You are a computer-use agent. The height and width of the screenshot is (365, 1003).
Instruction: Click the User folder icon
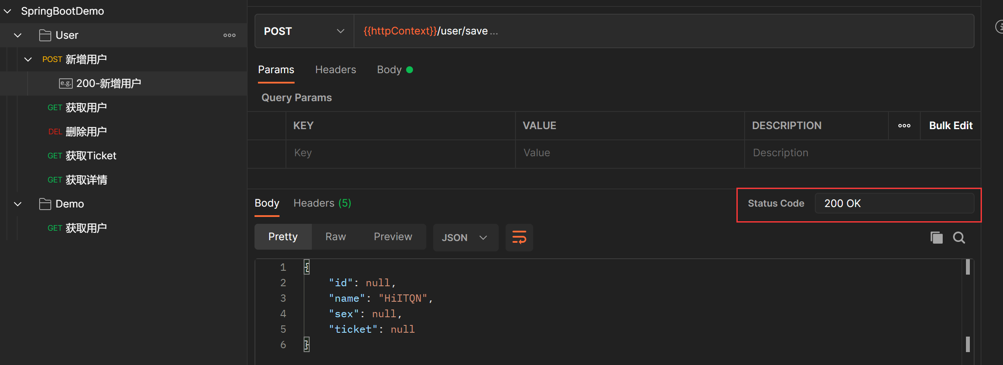tap(45, 35)
